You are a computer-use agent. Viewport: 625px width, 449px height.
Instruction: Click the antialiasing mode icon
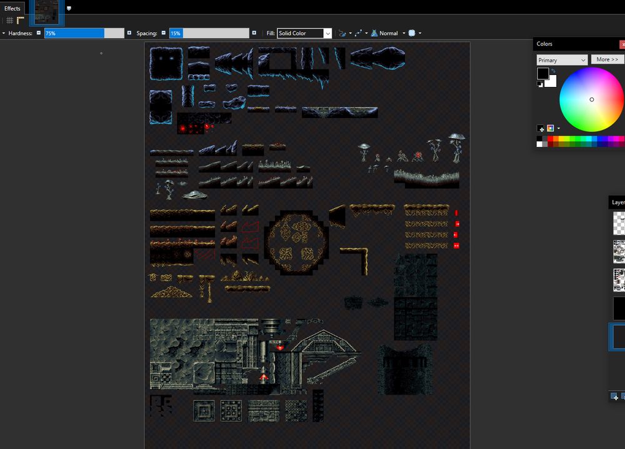342,33
